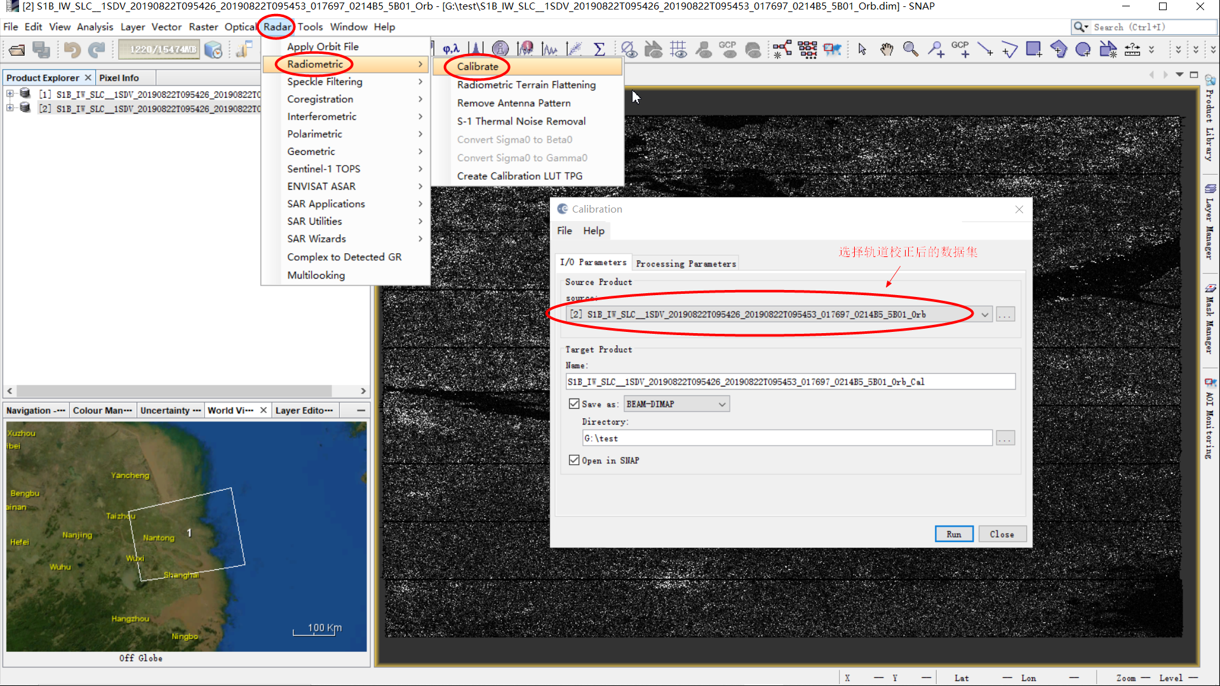Switch to Processing Parameters tab
1220x686 pixels.
coord(686,263)
